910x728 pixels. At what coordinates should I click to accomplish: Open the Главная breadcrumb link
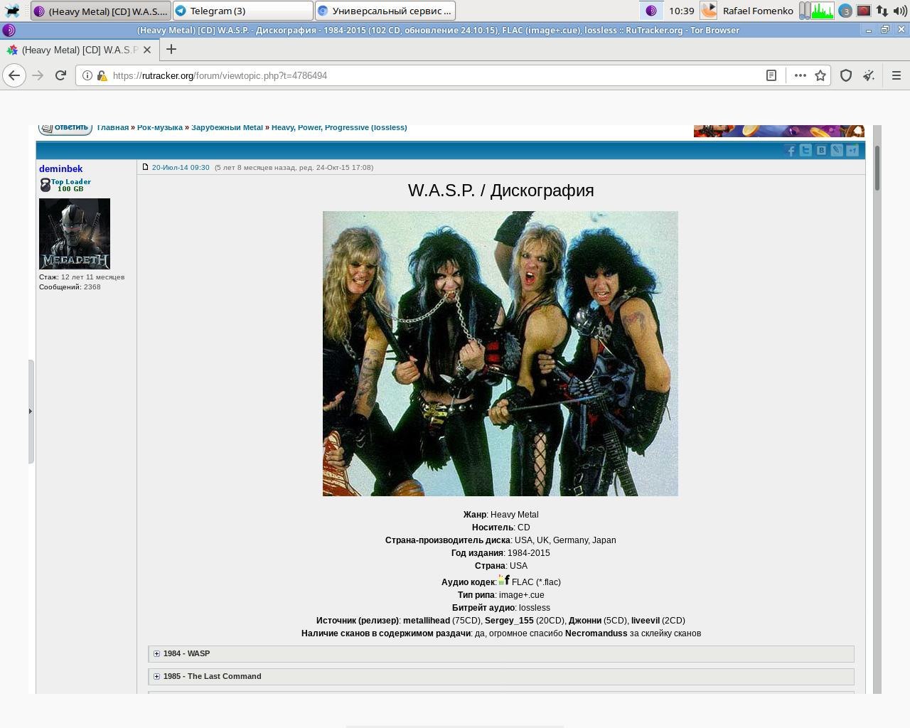113,127
